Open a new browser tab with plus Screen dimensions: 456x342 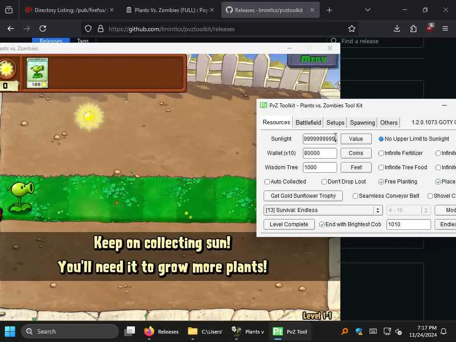click(329, 10)
